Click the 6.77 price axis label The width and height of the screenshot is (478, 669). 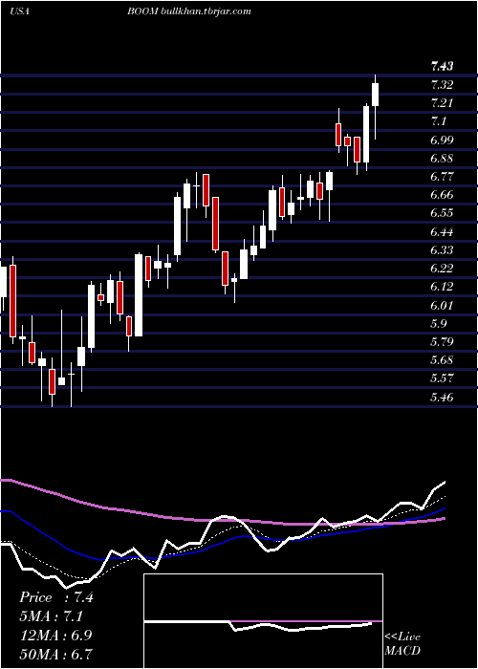click(442, 177)
